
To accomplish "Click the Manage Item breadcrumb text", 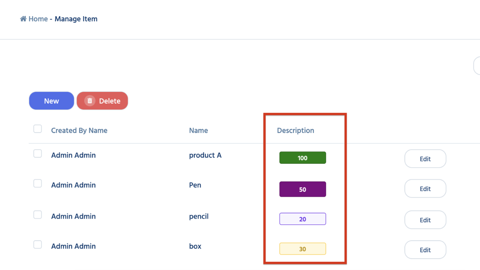I will pyautogui.click(x=76, y=19).
